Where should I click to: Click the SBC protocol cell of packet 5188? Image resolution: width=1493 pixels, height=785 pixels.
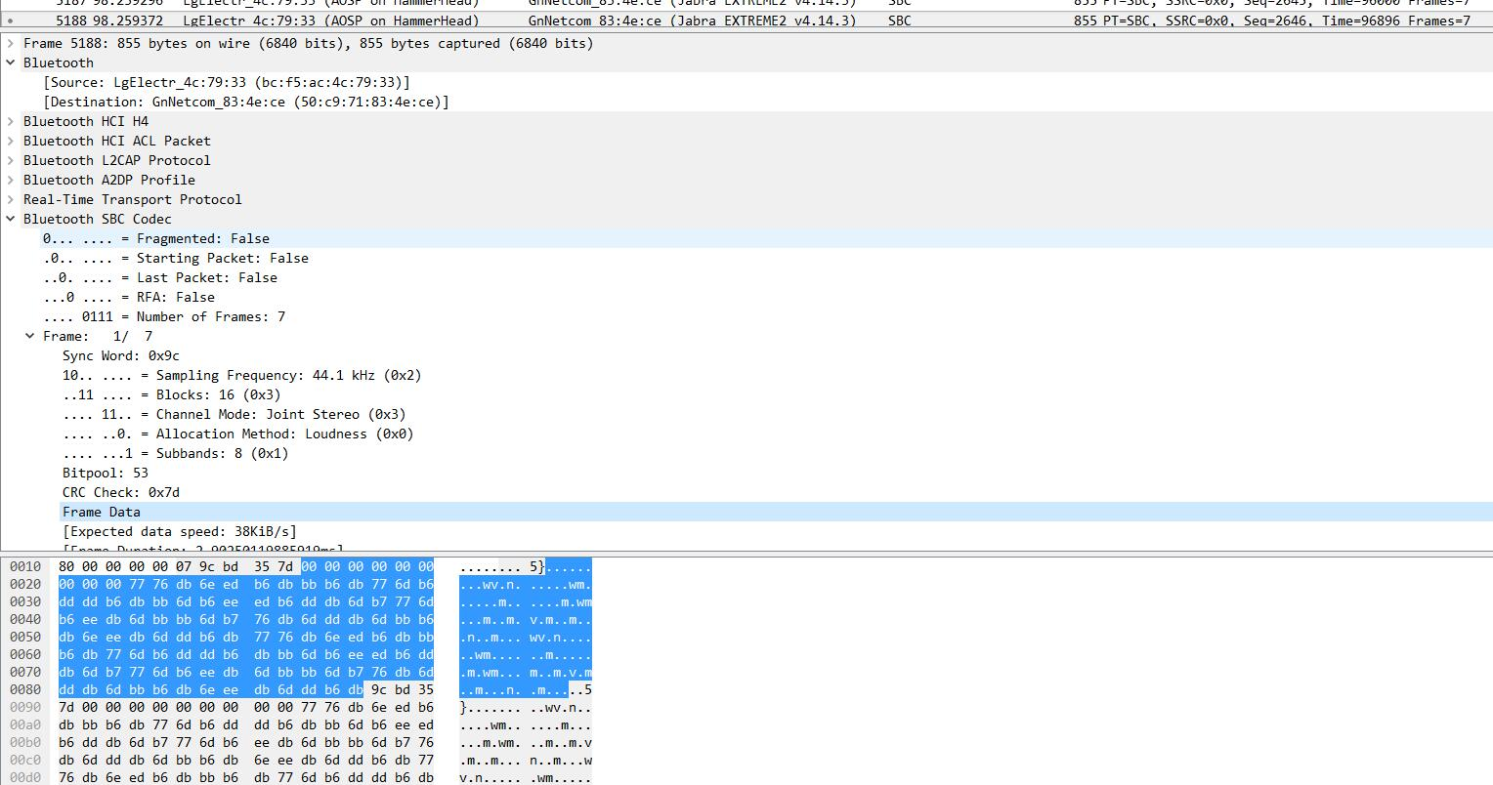(x=900, y=21)
